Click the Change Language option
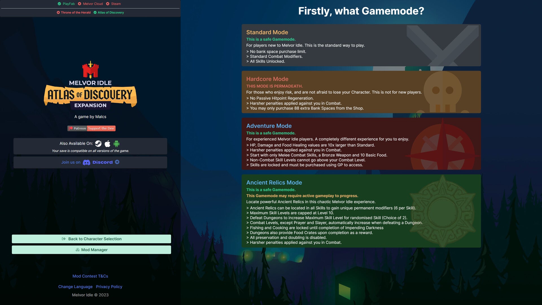542x305 pixels. (75, 287)
